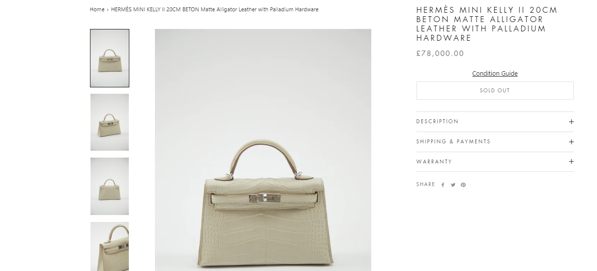
Task: Select the second angled-view bag thumbnail
Action: pos(110,122)
